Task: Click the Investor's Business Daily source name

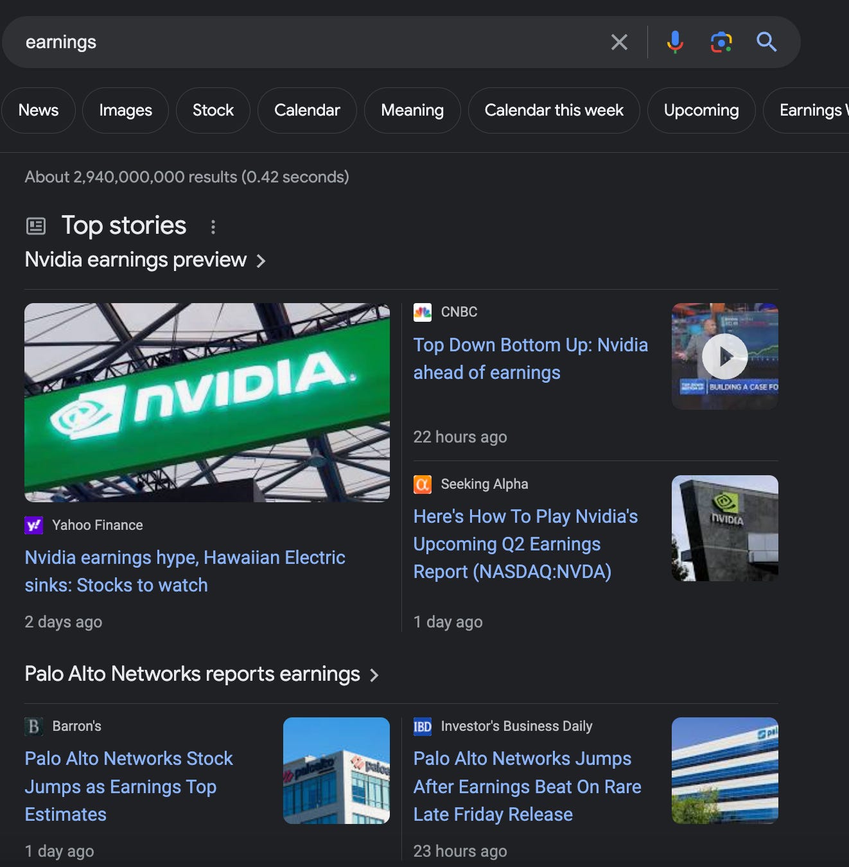Action: (516, 726)
